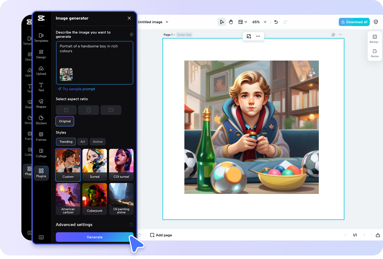Viewport: 383px width, 259px height.
Task: Click the add image icon above canvas
Action: [x=249, y=36]
